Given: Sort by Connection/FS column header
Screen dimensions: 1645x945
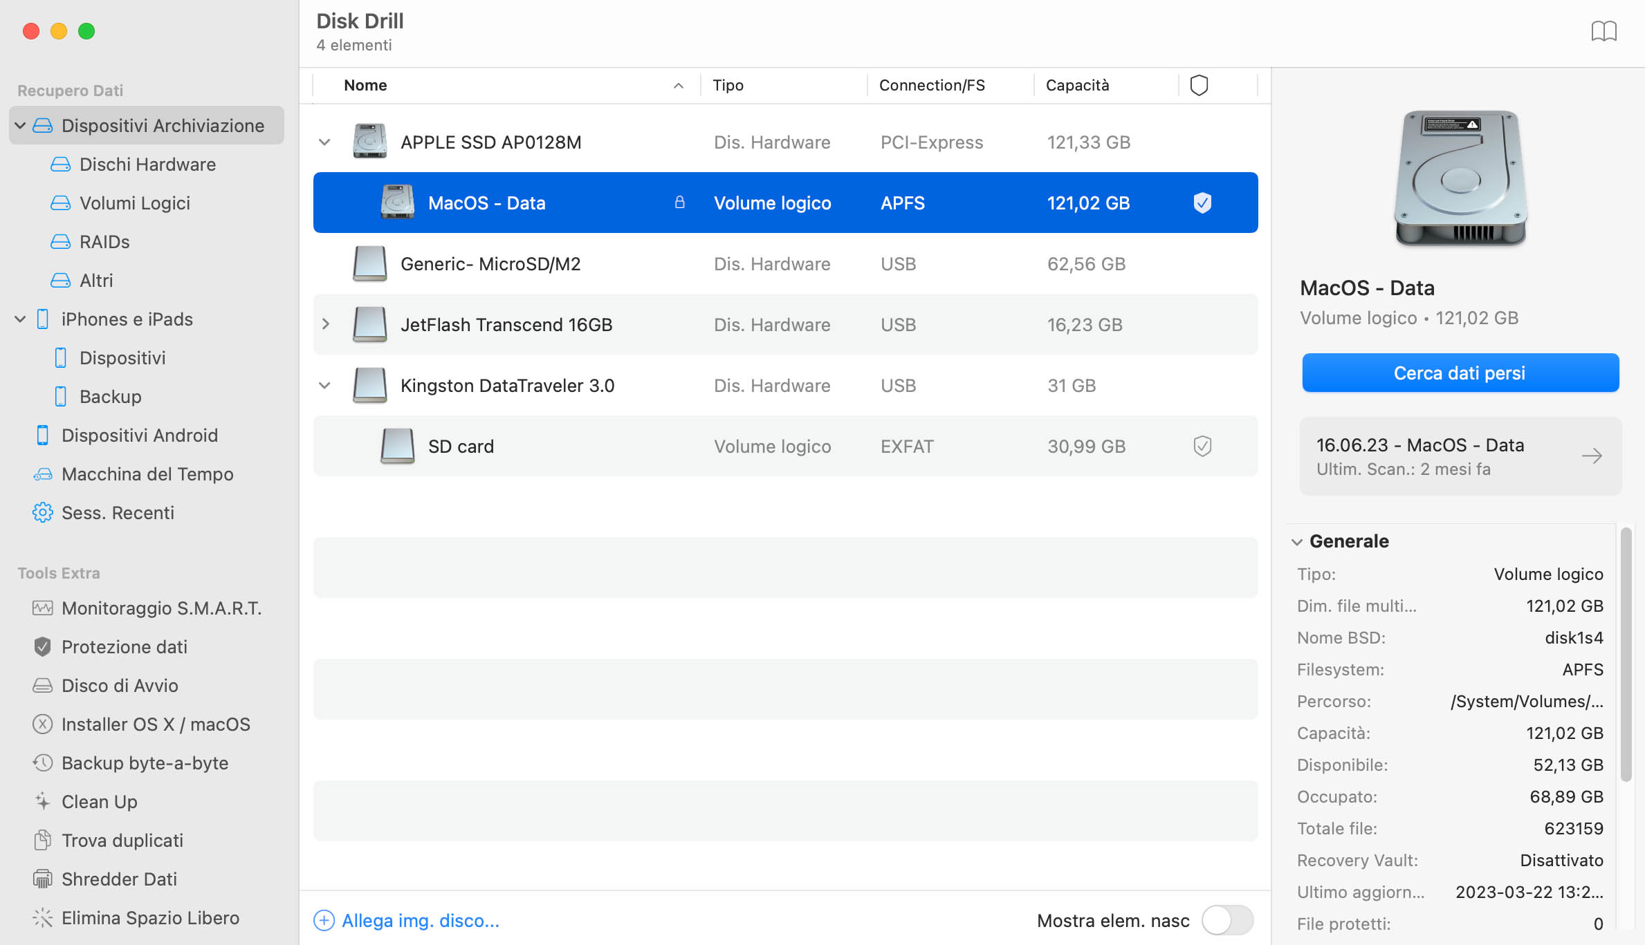Looking at the screenshot, I should pos(932,85).
